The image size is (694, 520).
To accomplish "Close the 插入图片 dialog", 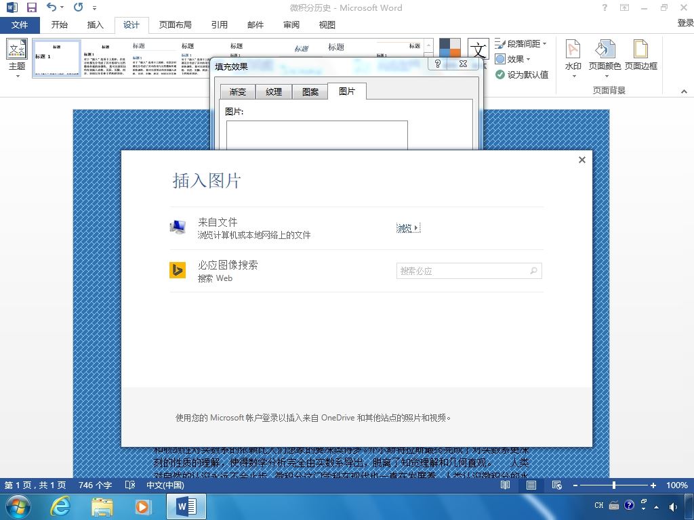I will tap(582, 160).
